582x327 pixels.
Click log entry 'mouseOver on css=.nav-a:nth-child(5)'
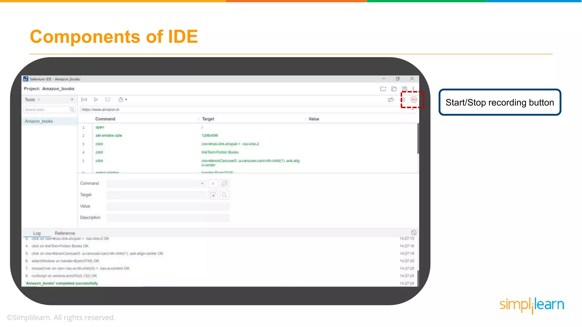click(x=80, y=268)
